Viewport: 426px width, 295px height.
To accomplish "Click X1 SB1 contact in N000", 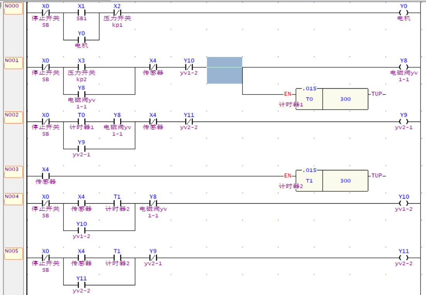I will [x=81, y=13].
